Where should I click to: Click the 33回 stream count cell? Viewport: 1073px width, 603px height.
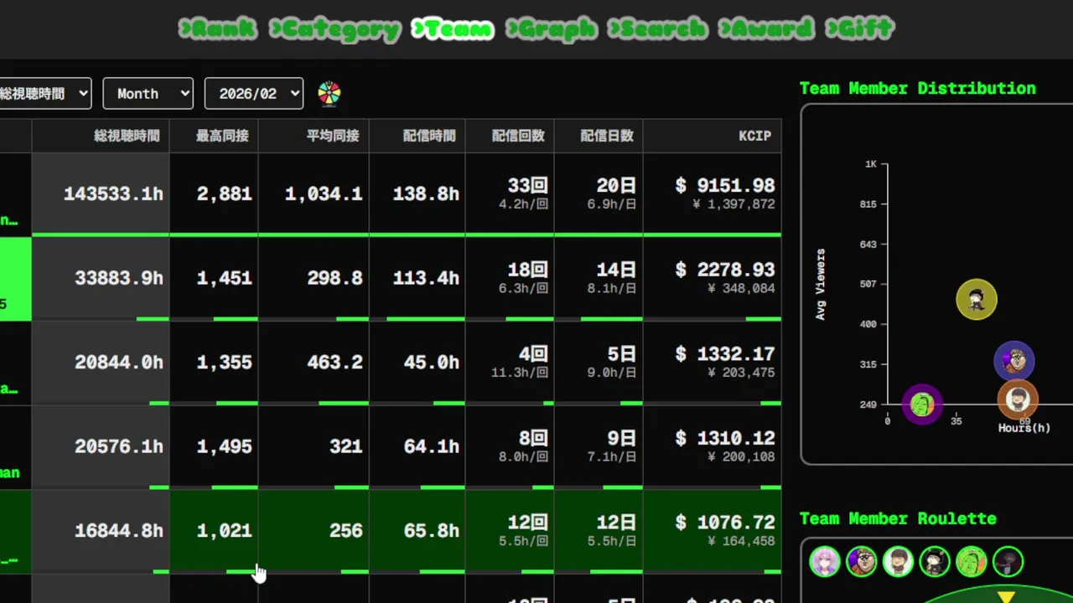coord(510,194)
